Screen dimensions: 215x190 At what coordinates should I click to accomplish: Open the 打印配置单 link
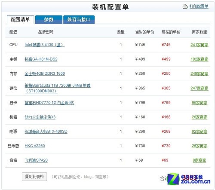click(199, 6)
